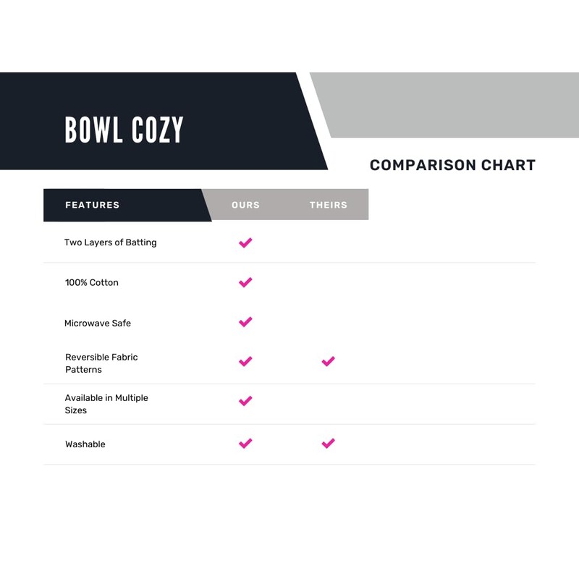Click Theirs checkmark for Reversible Fabric Patterns
The width and height of the screenshot is (579, 579).
pyautogui.click(x=328, y=361)
